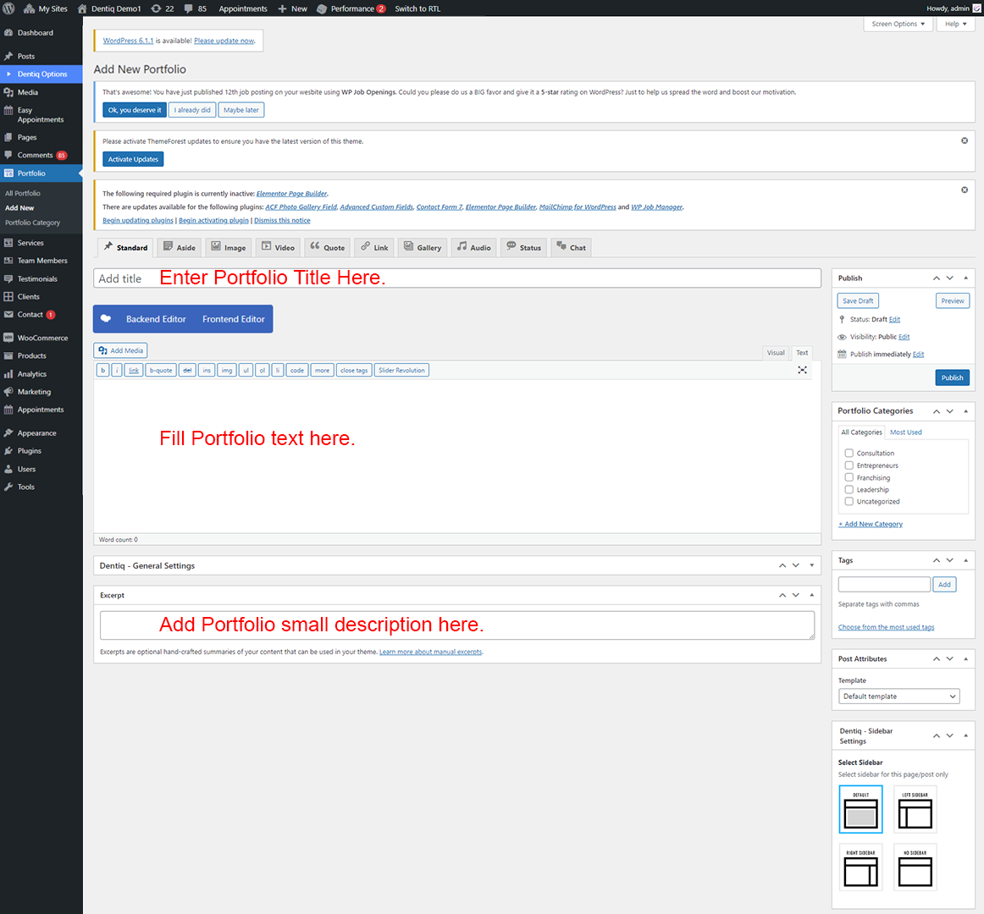Open the Template dropdown
The width and height of the screenshot is (984, 914).
(898, 697)
